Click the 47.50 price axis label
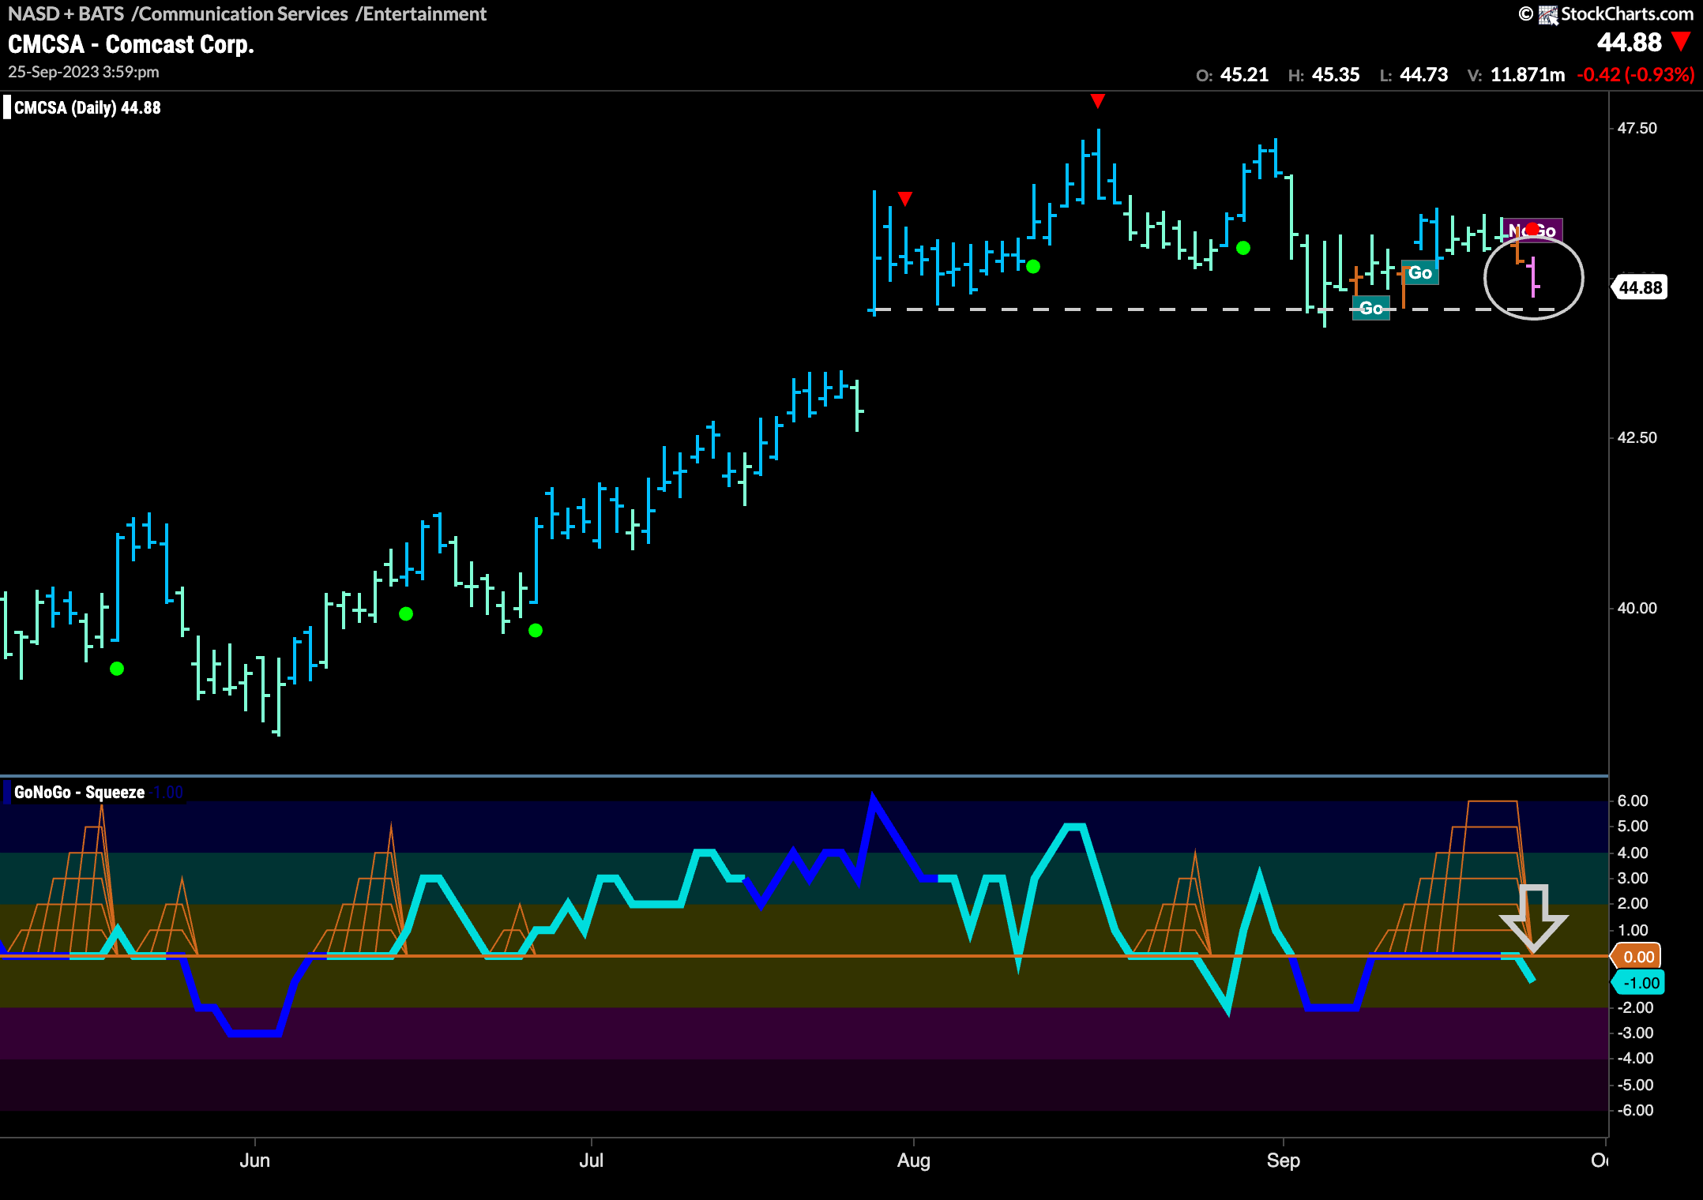Viewport: 1703px width, 1200px height. [1637, 128]
